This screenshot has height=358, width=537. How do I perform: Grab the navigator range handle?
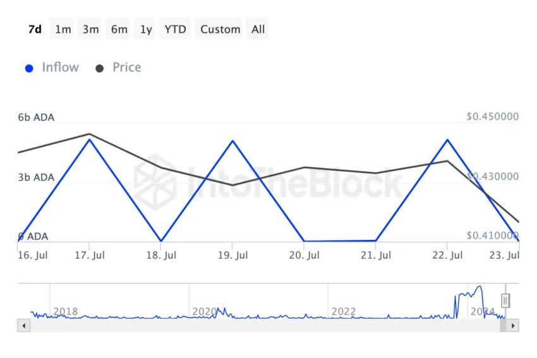(x=505, y=301)
